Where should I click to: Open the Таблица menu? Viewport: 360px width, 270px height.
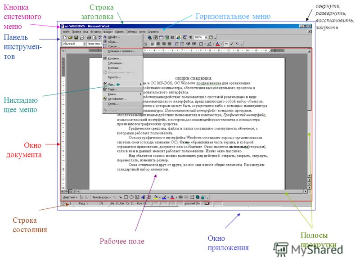point(131,31)
